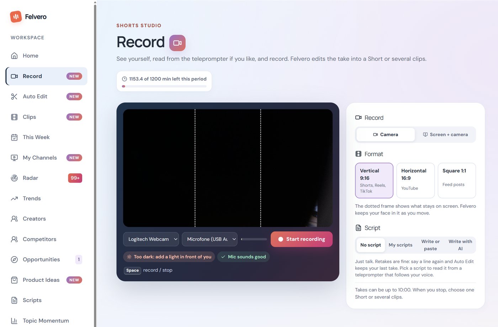Choose Square 1:1 format
Viewport: 498px width, 327px height.
pos(457,180)
